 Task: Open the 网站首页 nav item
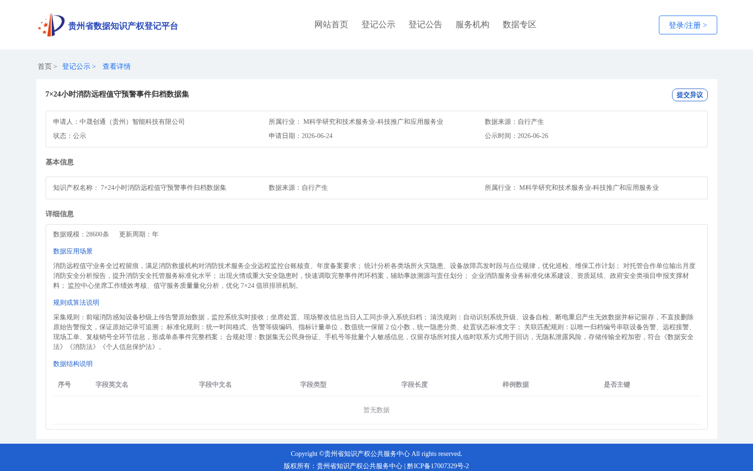pos(331,24)
